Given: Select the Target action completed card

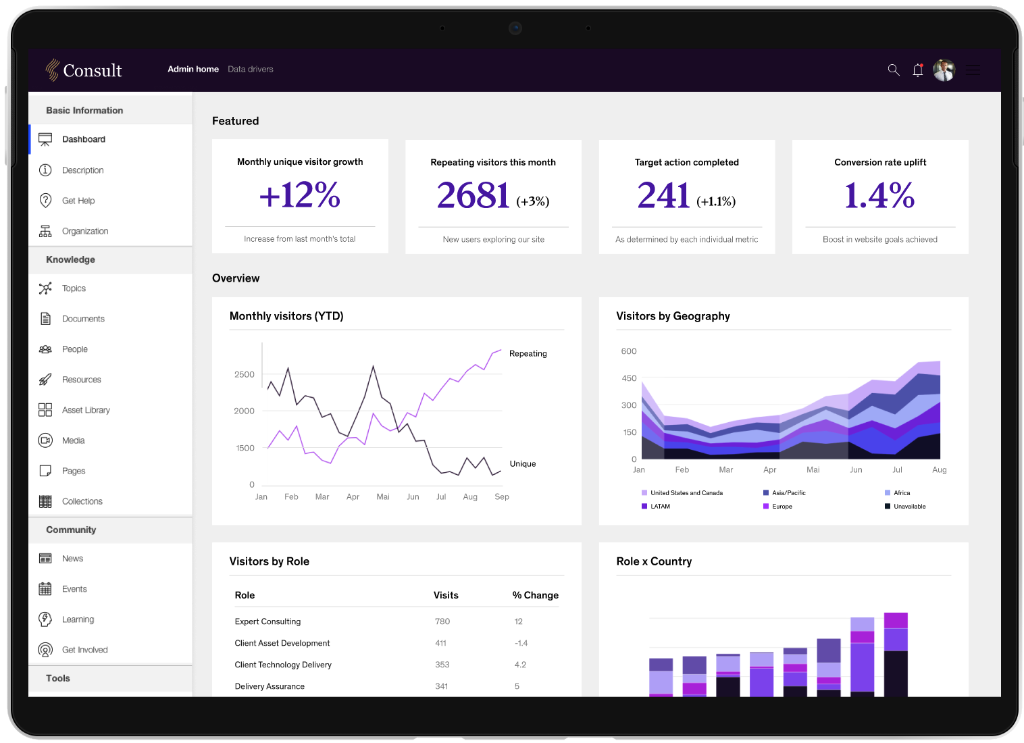Looking at the screenshot, I should pyautogui.click(x=687, y=197).
